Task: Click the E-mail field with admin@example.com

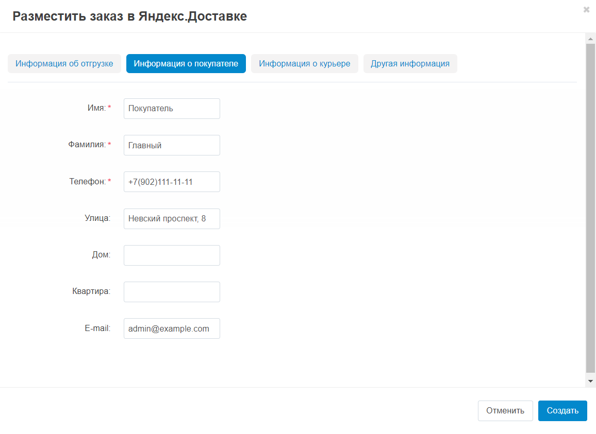Action: 172,328
